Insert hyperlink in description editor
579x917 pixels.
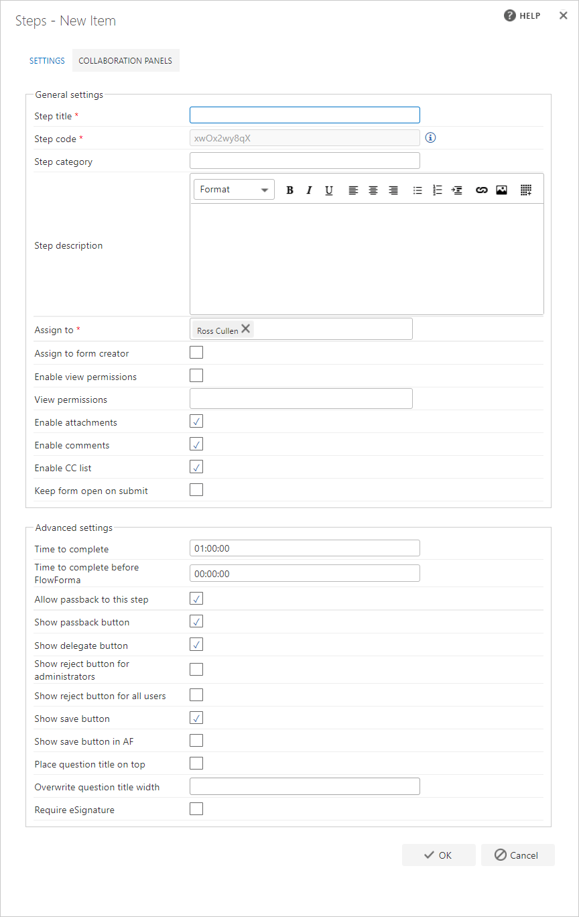[481, 190]
